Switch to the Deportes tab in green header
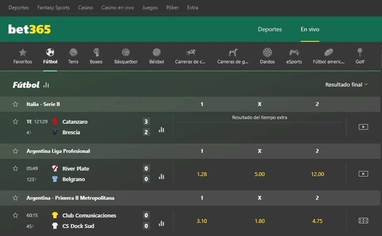The image size is (382, 236). point(270,29)
